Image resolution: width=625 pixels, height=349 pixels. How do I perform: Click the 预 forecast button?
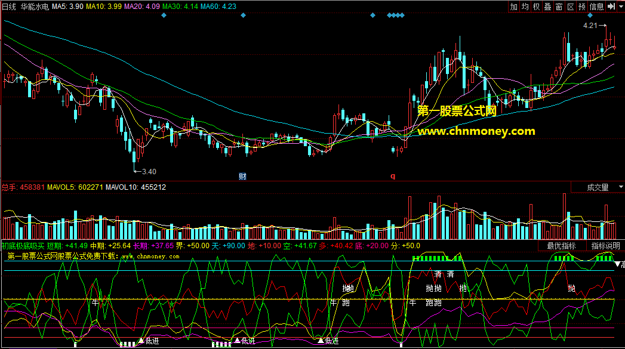pos(582,7)
